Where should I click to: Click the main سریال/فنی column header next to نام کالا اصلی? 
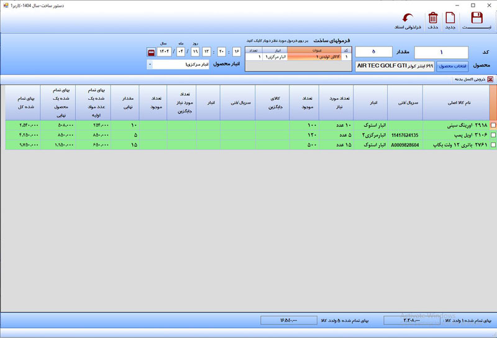[x=405, y=102]
